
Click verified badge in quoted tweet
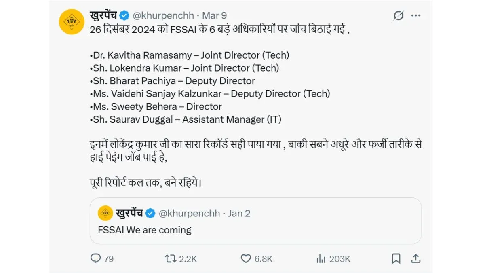click(x=150, y=213)
